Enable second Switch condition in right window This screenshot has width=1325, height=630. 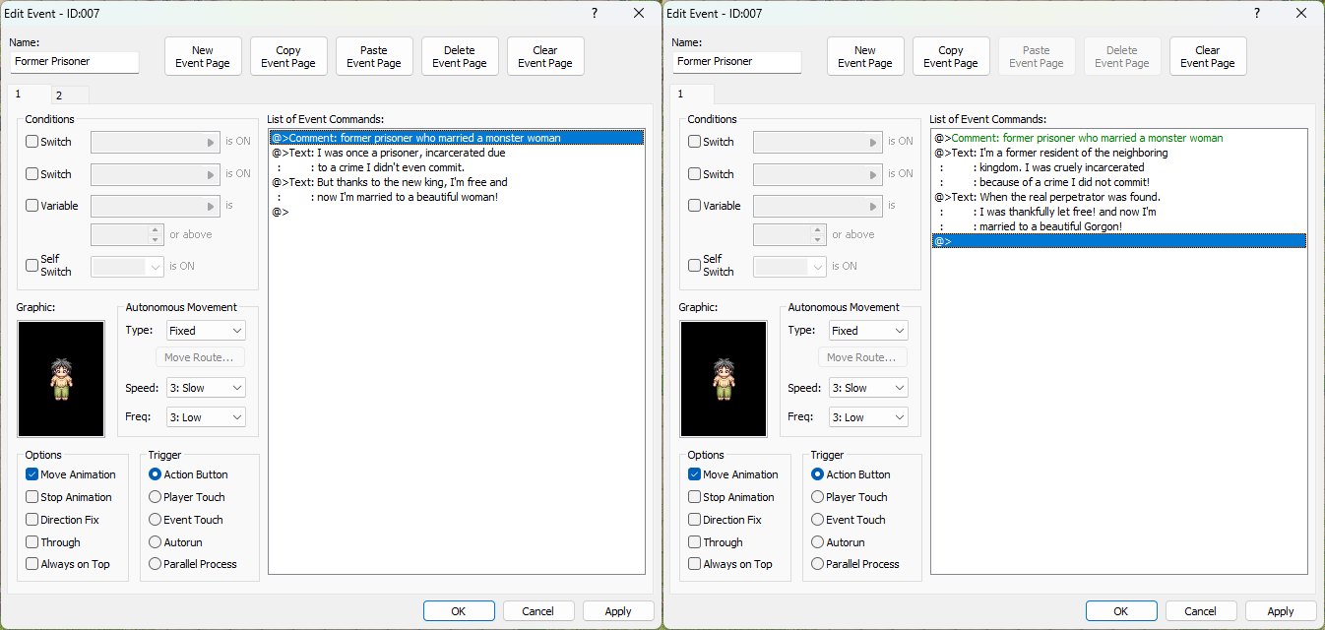click(695, 174)
